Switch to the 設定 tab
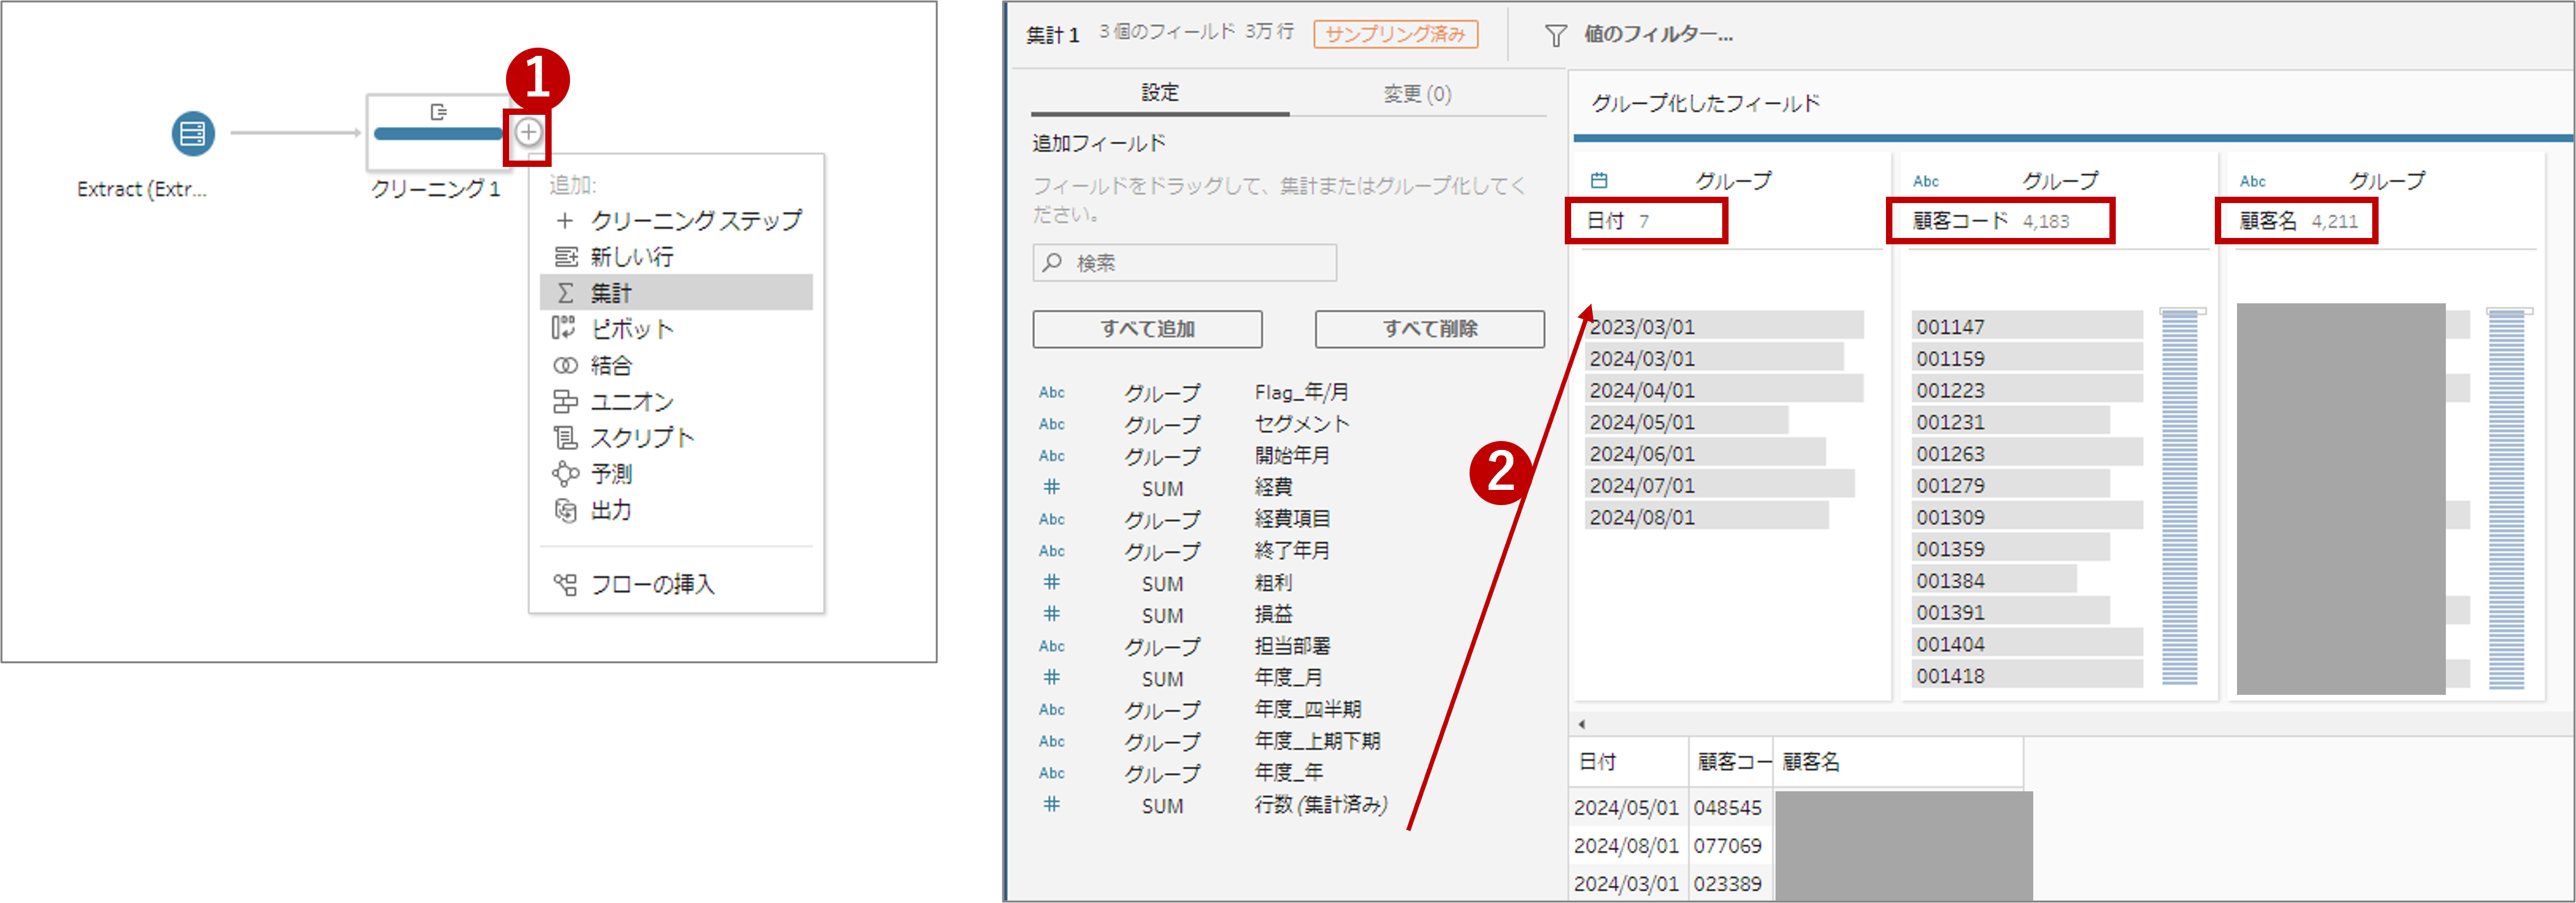The height and width of the screenshot is (903, 2576). click(x=1160, y=93)
